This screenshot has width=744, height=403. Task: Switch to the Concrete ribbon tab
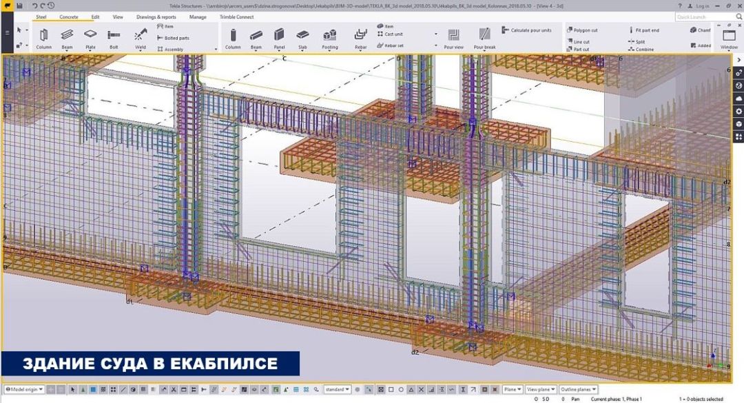(68, 17)
